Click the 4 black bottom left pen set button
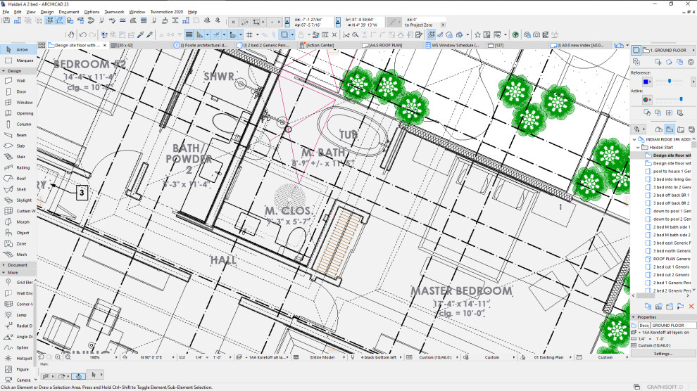The image size is (697, 391). (378, 357)
